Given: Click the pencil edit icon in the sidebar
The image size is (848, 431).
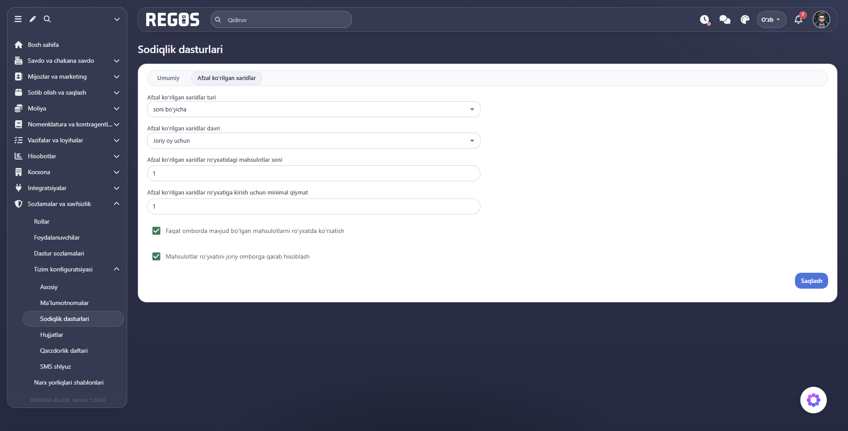Looking at the screenshot, I should pyautogui.click(x=33, y=19).
